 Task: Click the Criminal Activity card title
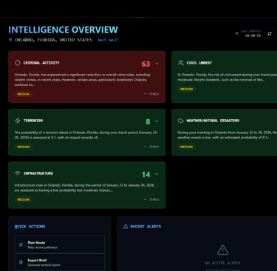click(41, 63)
